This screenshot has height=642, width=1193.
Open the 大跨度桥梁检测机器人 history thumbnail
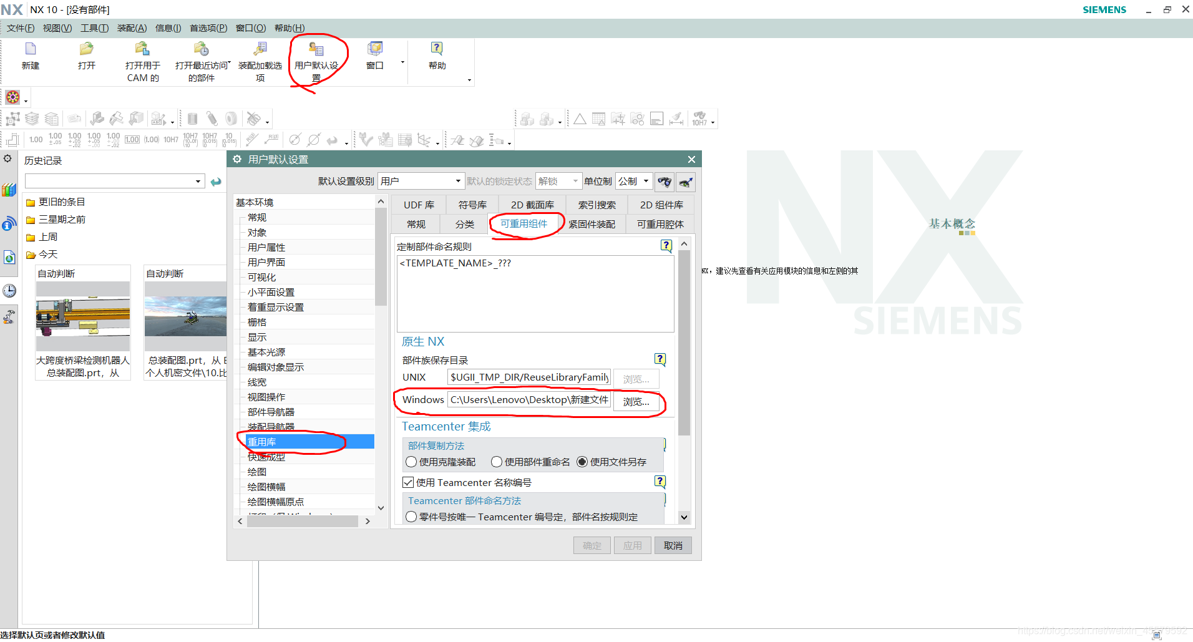tap(83, 316)
